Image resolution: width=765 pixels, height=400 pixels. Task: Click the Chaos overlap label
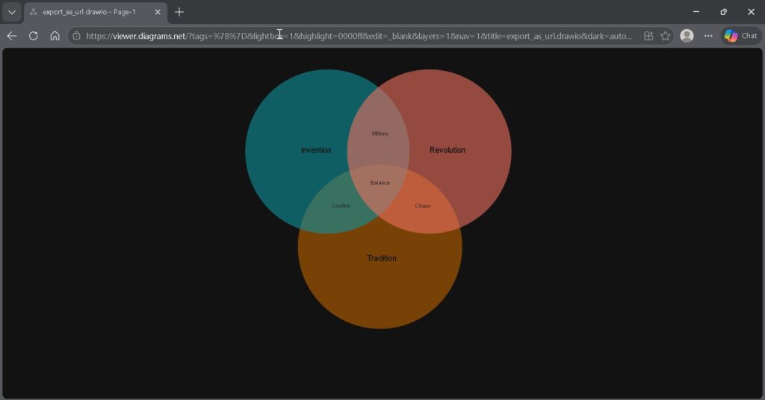pyautogui.click(x=423, y=206)
